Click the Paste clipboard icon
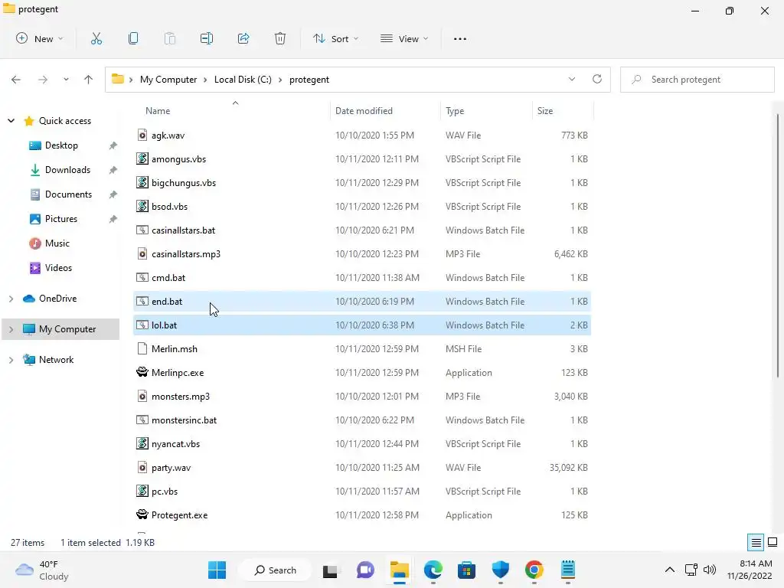 (x=169, y=38)
